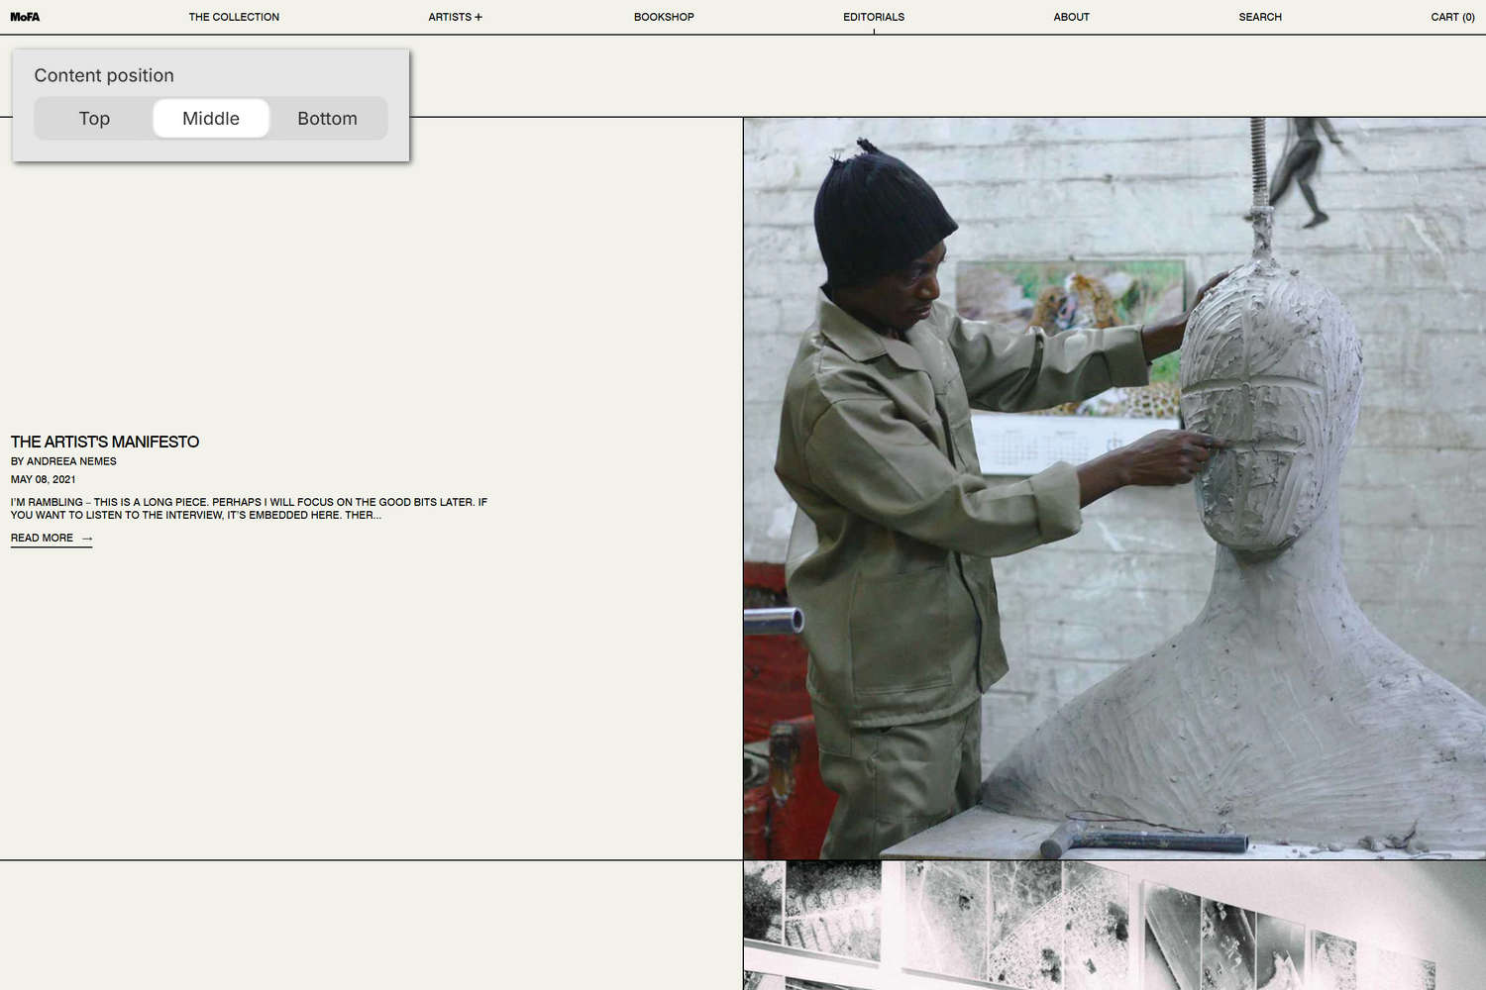Follow the Read More link
The width and height of the screenshot is (1486, 990).
click(42, 539)
